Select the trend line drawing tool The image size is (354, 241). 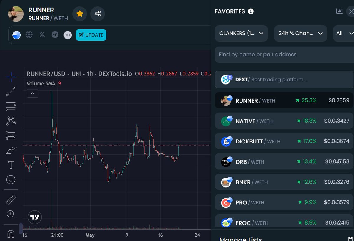pyautogui.click(x=11, y=92)
